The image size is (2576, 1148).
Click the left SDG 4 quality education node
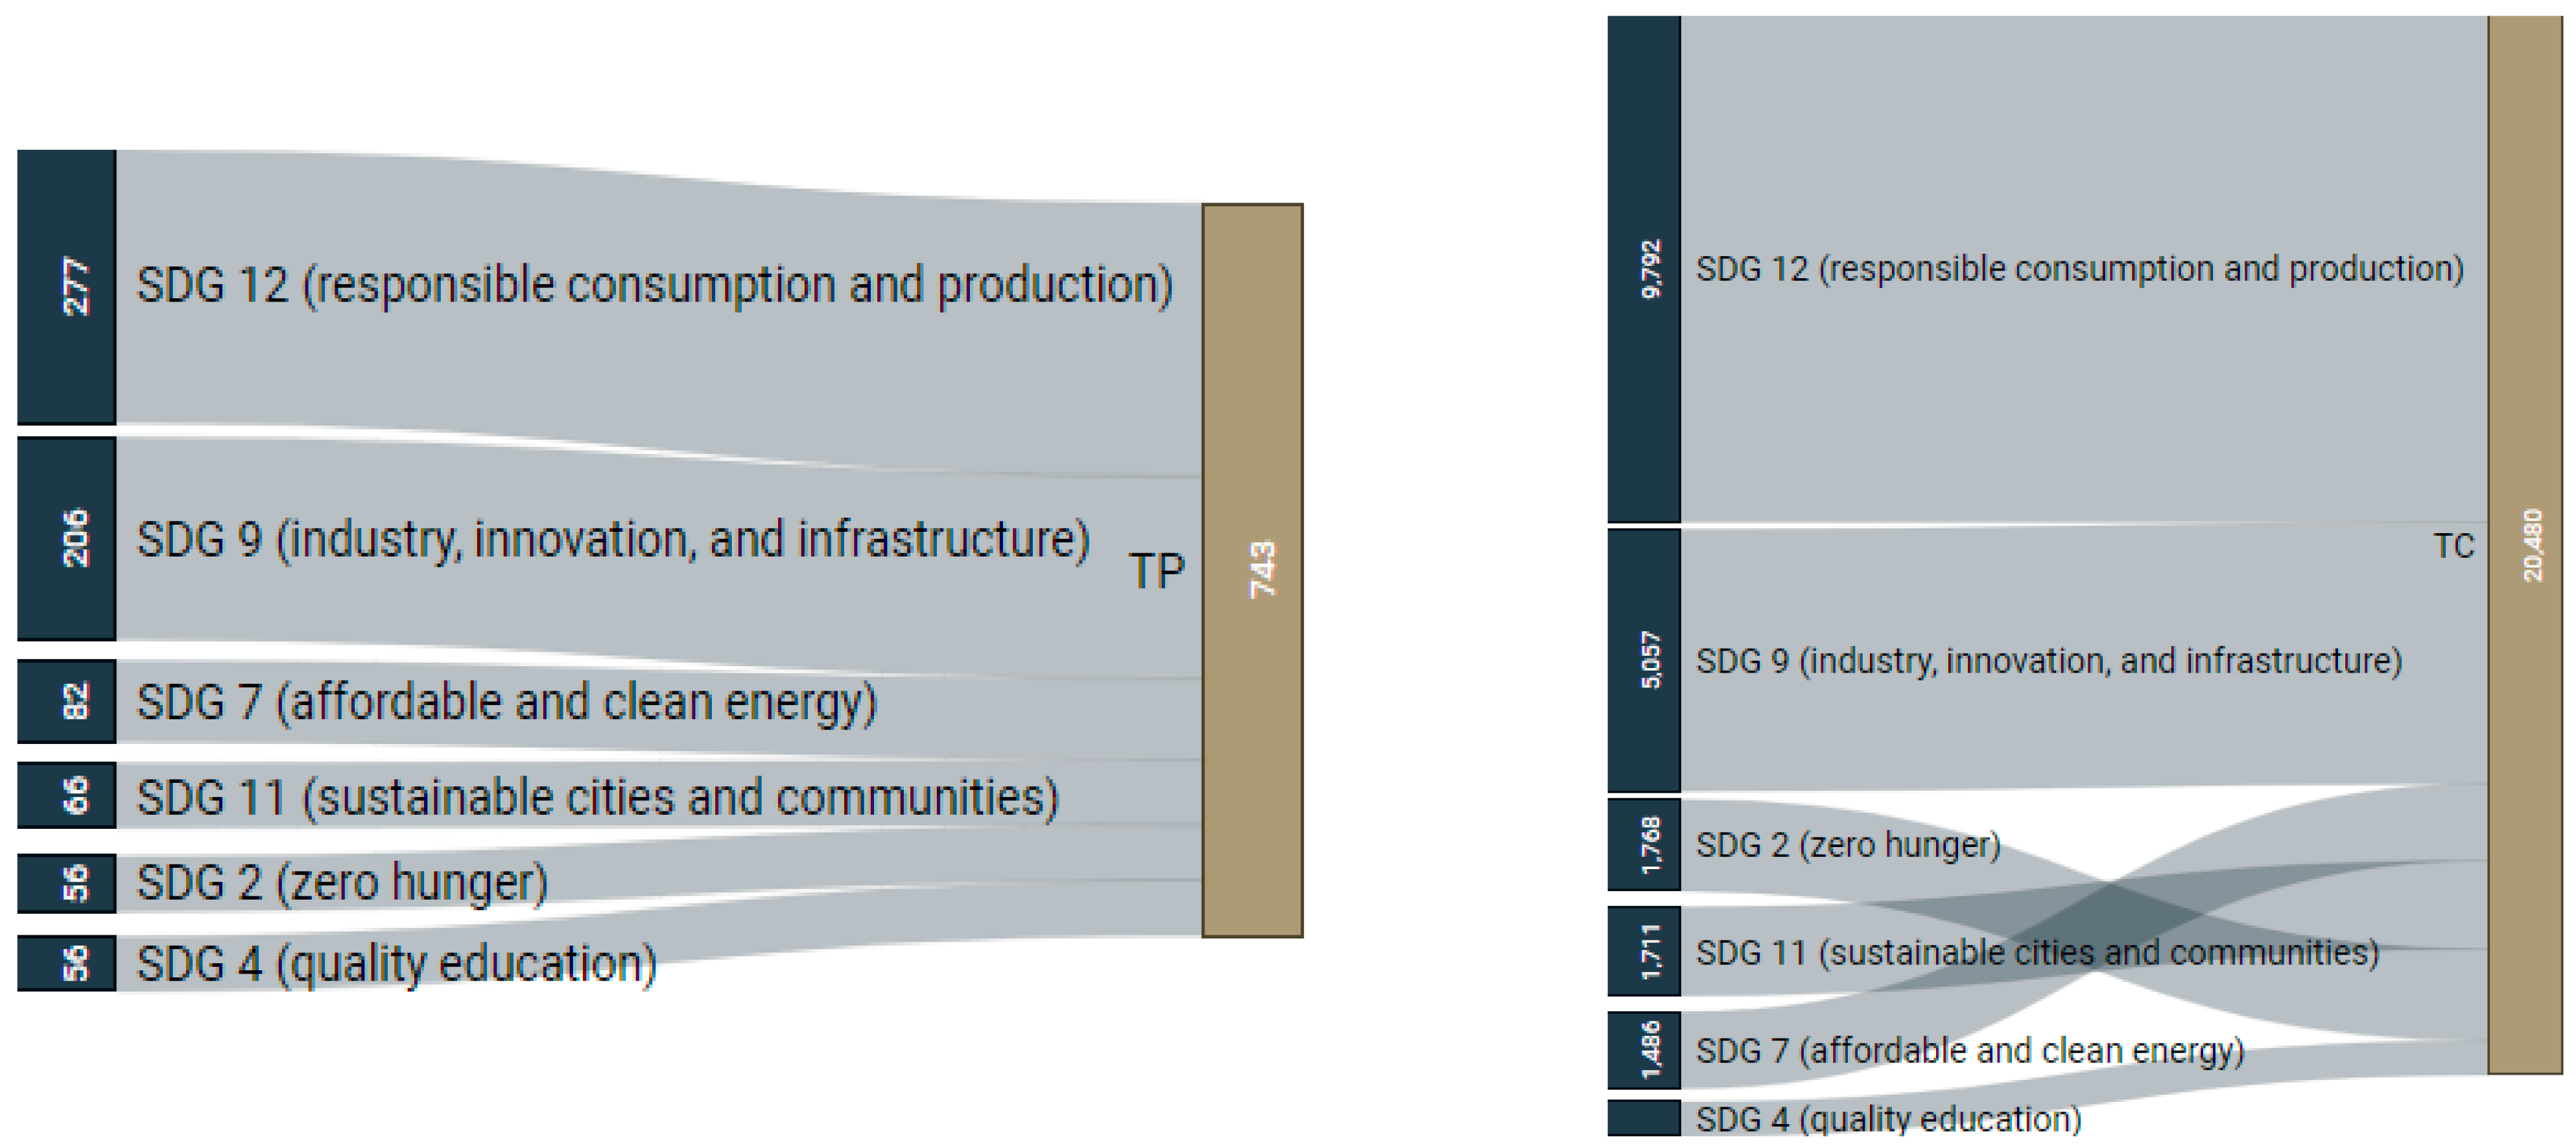click(66, 963)
